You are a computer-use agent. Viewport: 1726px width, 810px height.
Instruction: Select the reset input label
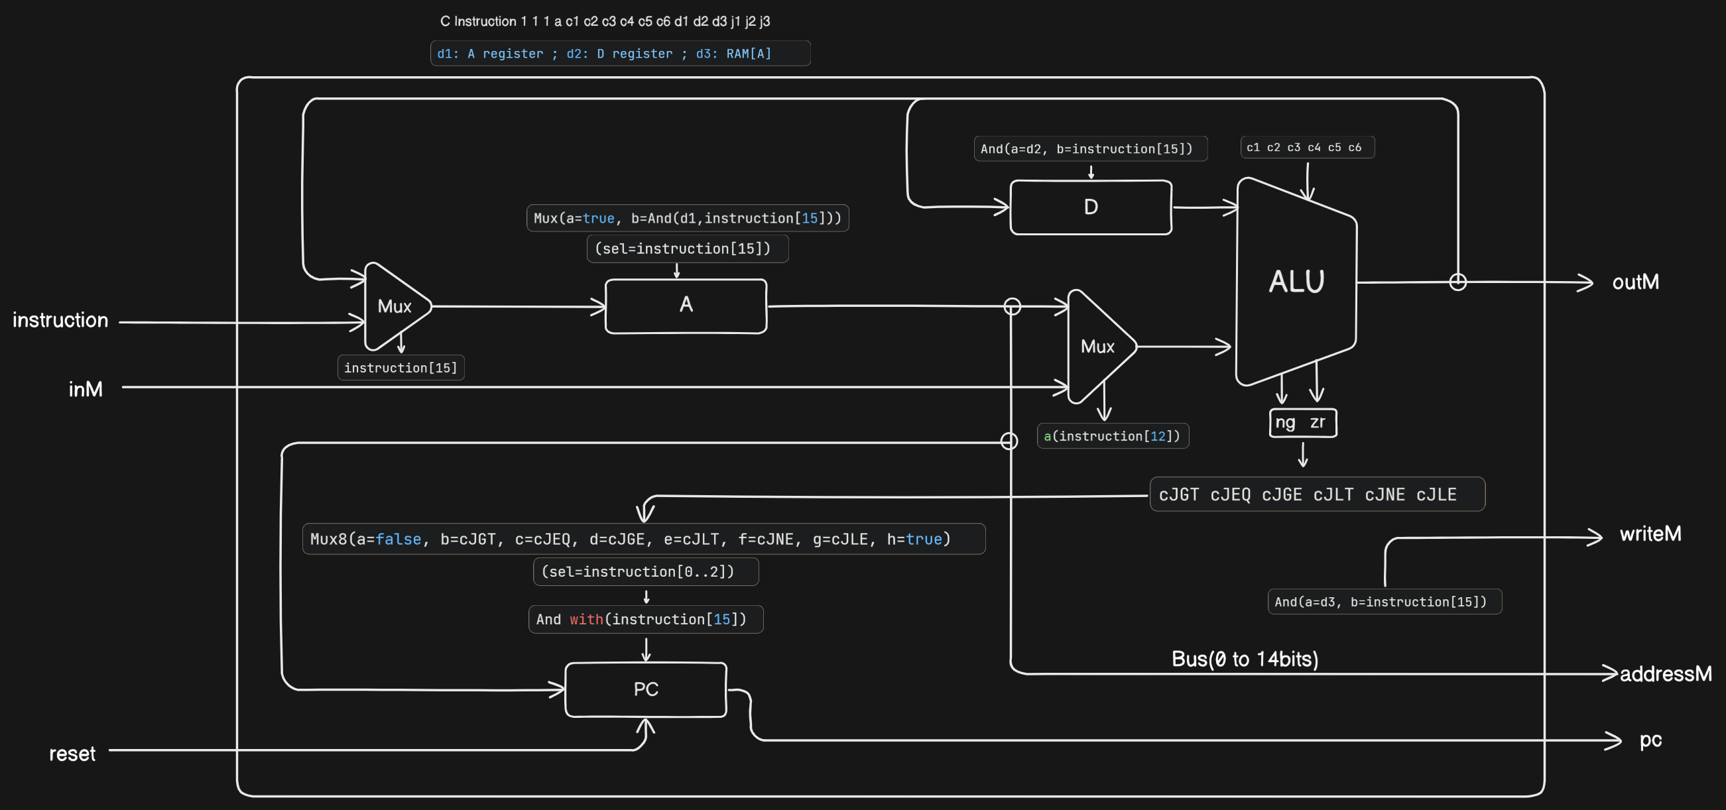[x=72, y=754]
